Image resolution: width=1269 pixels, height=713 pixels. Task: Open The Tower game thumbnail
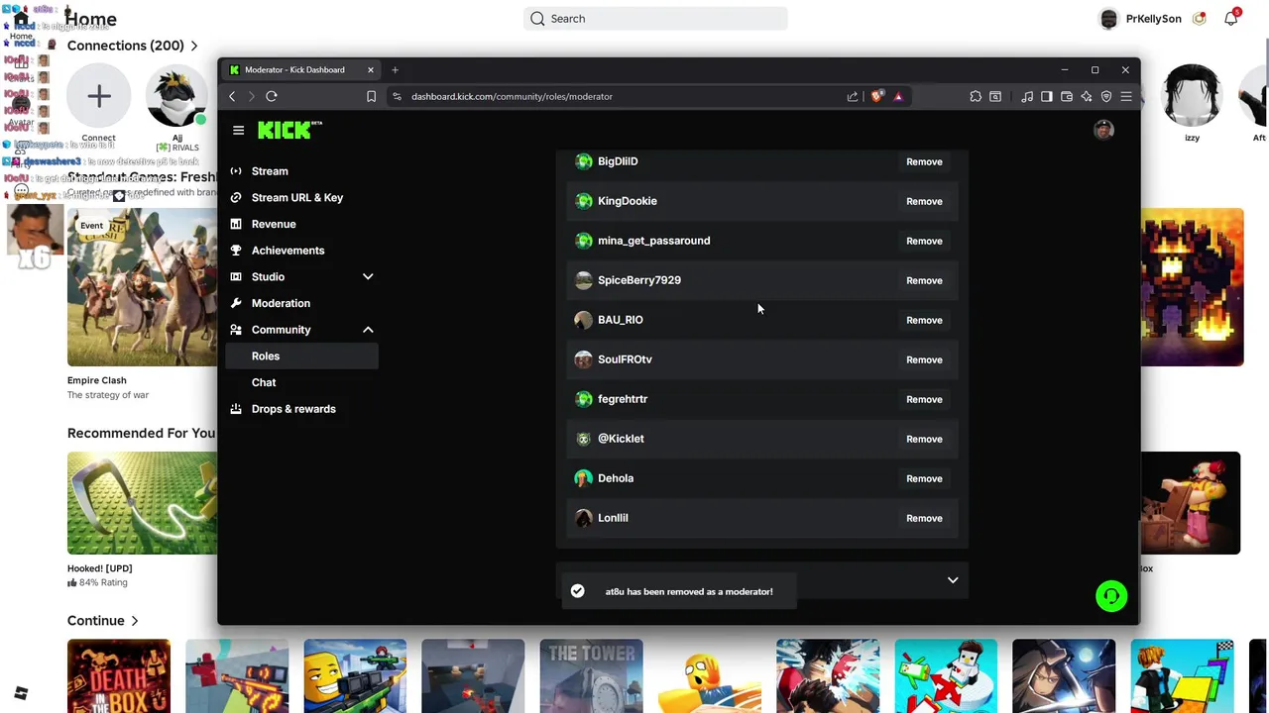(591, 676)
